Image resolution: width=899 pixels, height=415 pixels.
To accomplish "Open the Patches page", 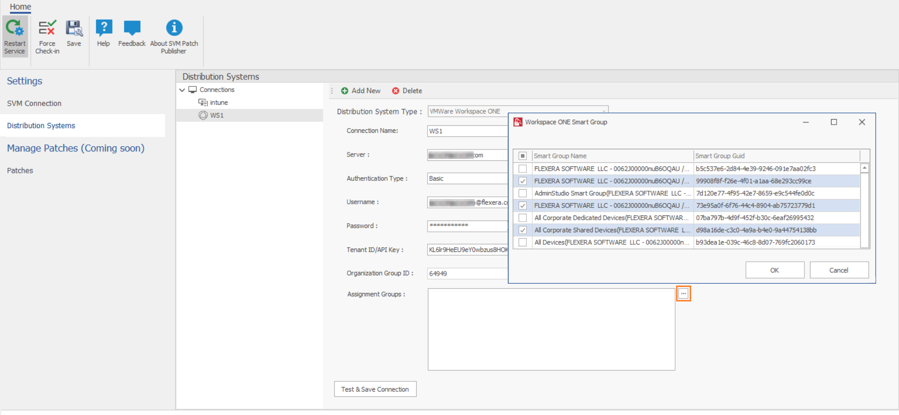I will (20, 171).
